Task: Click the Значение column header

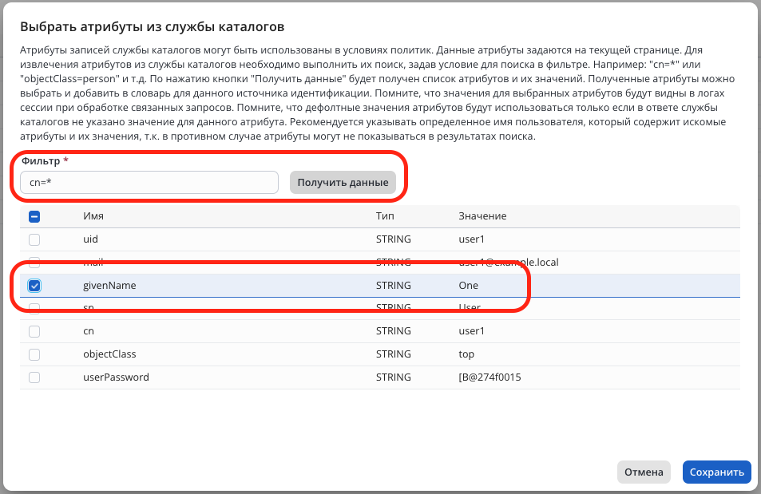Action: click(482, 216)
